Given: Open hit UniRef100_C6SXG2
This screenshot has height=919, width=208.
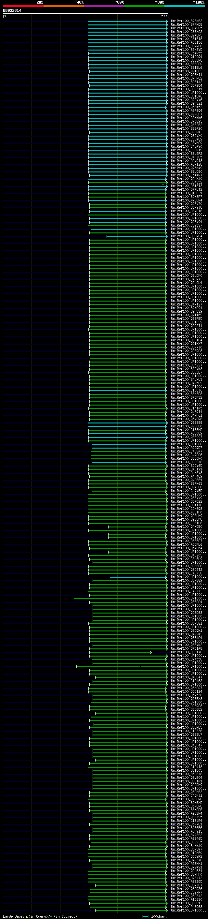Looking at the screenshot, I should point(187,32).
